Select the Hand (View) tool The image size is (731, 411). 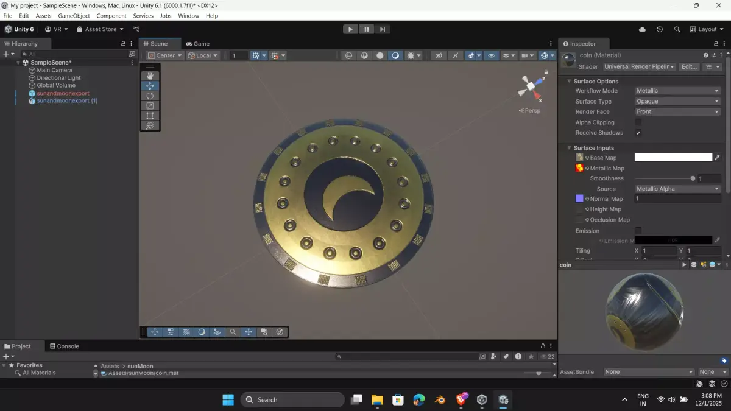[x=150, y=76]
